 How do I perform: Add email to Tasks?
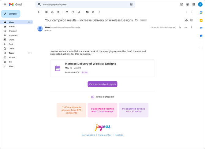coord(79,12)
